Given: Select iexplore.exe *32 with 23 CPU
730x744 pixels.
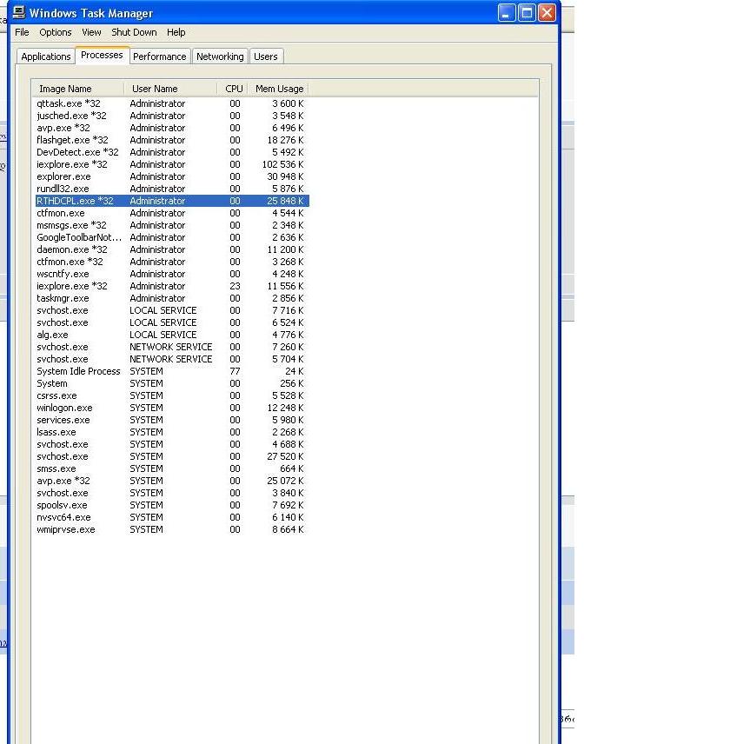Looking at the screenshot, I should [x=172, y=286].
